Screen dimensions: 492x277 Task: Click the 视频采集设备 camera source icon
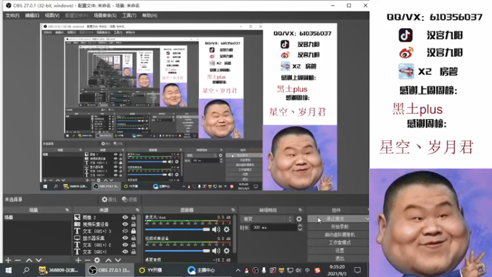[77, 224]
